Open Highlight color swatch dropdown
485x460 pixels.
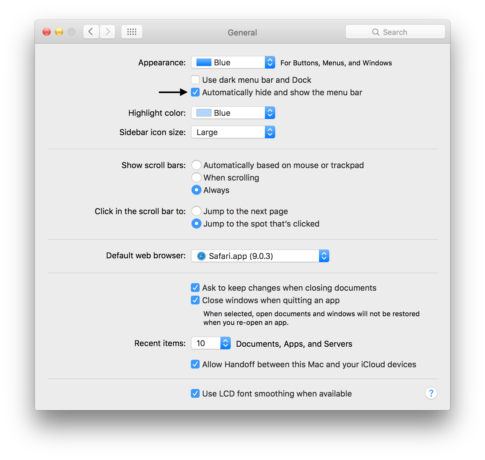coord(233,113)
